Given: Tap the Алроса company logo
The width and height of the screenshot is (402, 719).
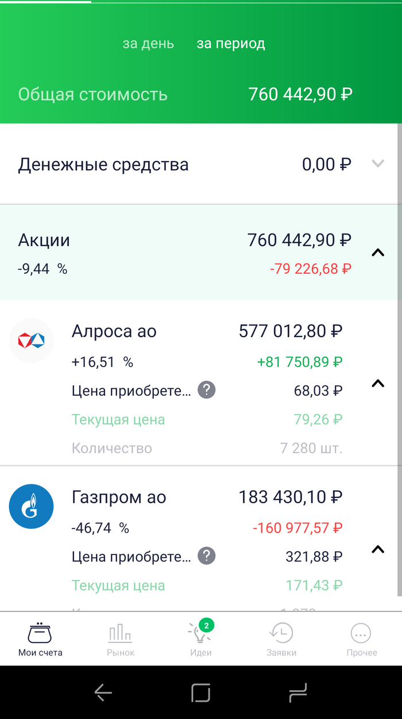Looking at the screenshot, I should 31,341.
